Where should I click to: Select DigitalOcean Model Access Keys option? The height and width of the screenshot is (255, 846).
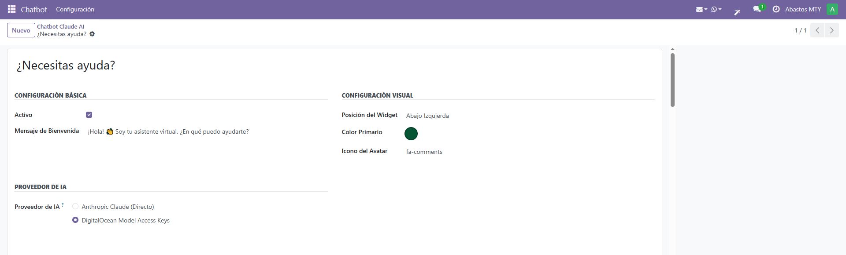pyautogui.click(x=75, y=220)
